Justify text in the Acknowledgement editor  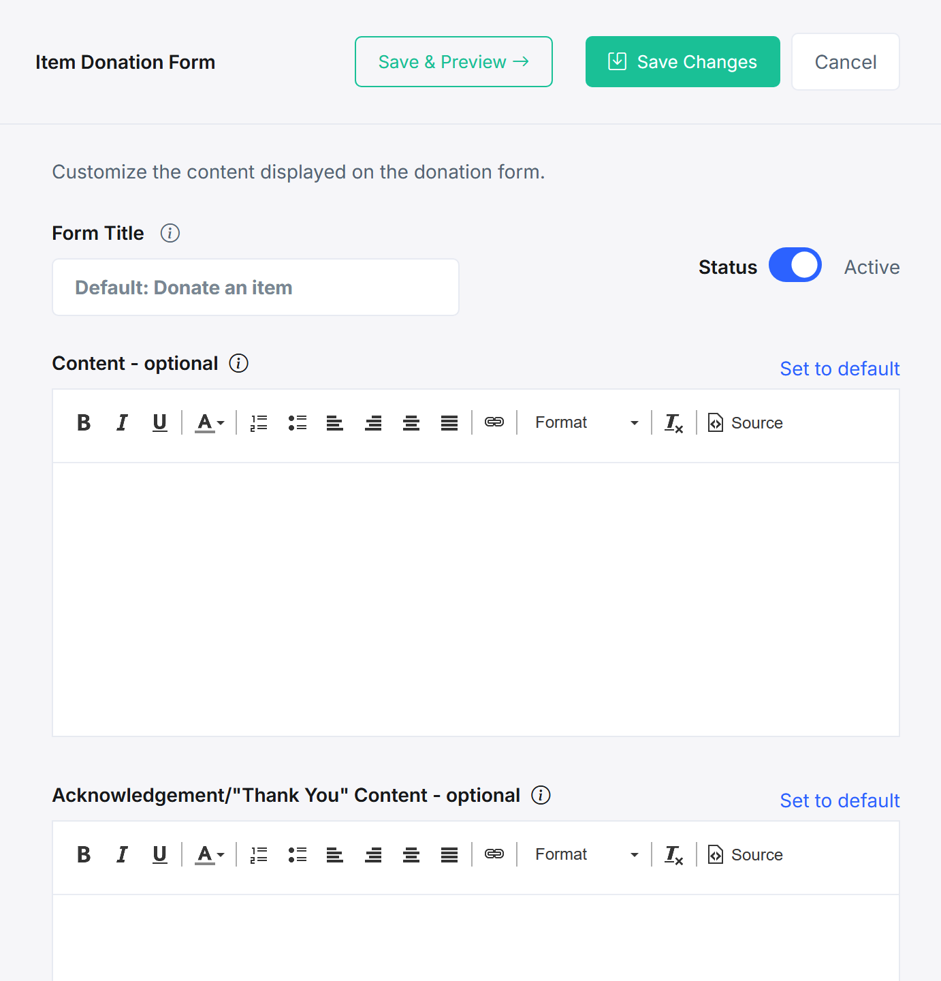point(449,855)
